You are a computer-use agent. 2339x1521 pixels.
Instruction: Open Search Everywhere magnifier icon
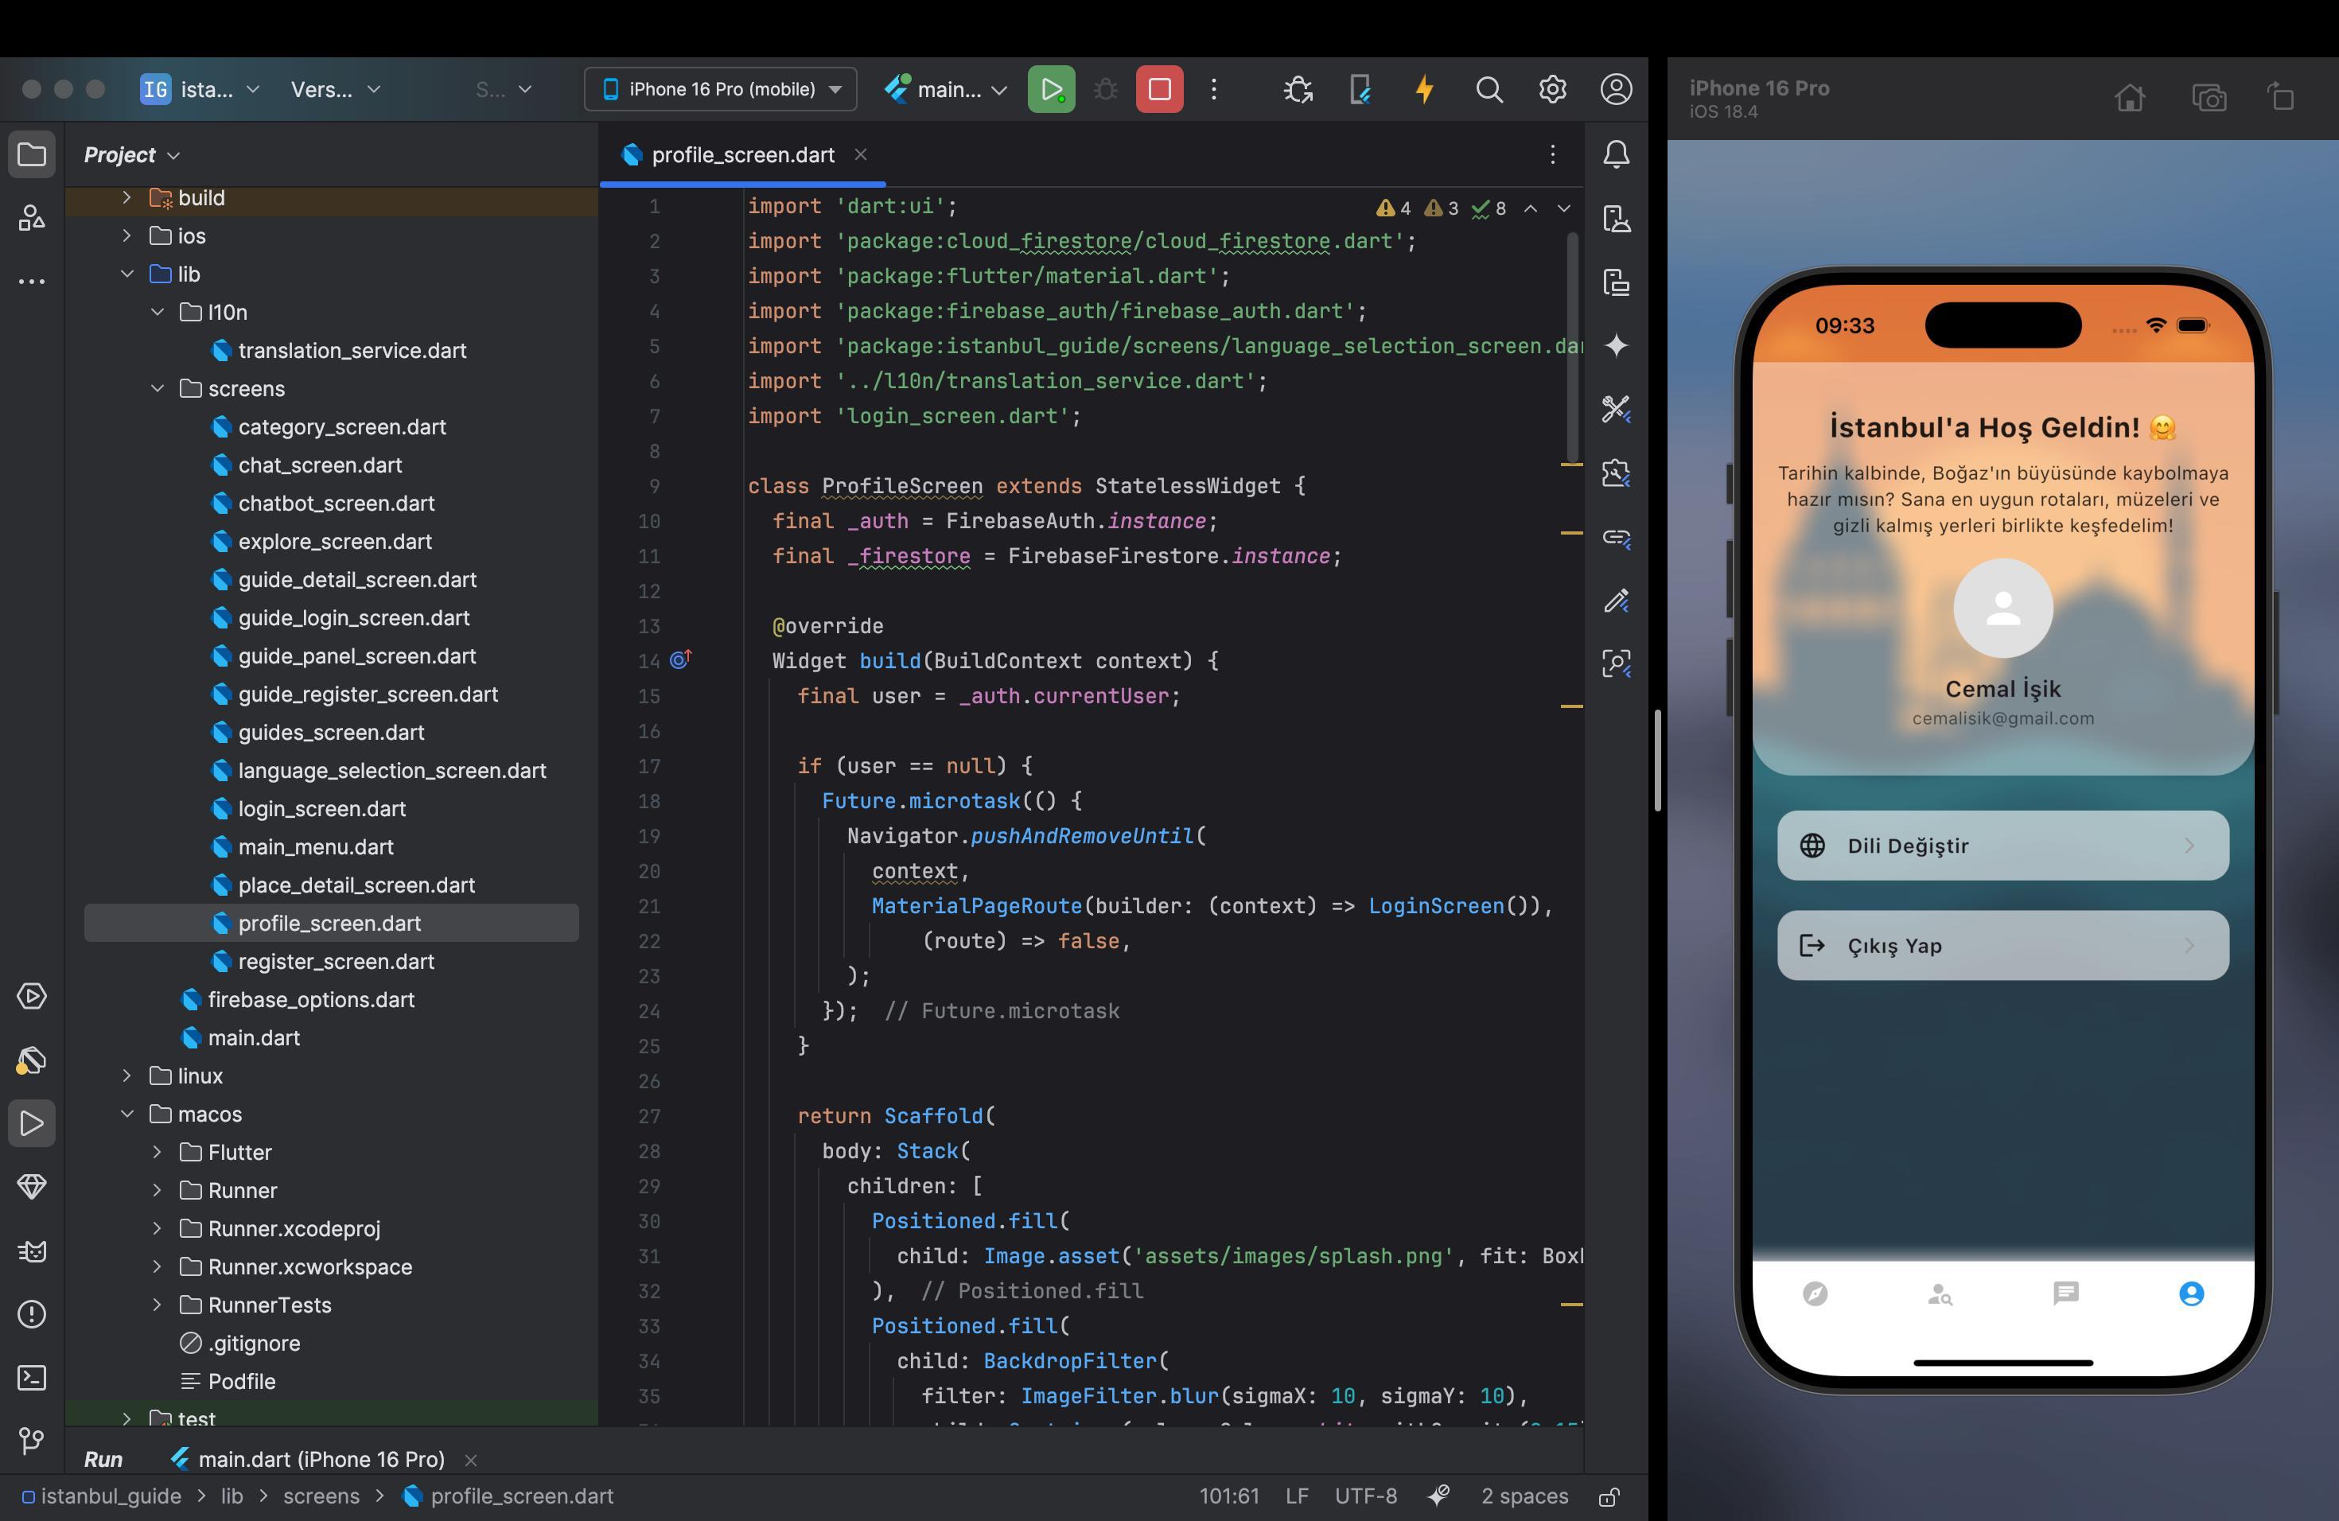tap(1489, 89)
